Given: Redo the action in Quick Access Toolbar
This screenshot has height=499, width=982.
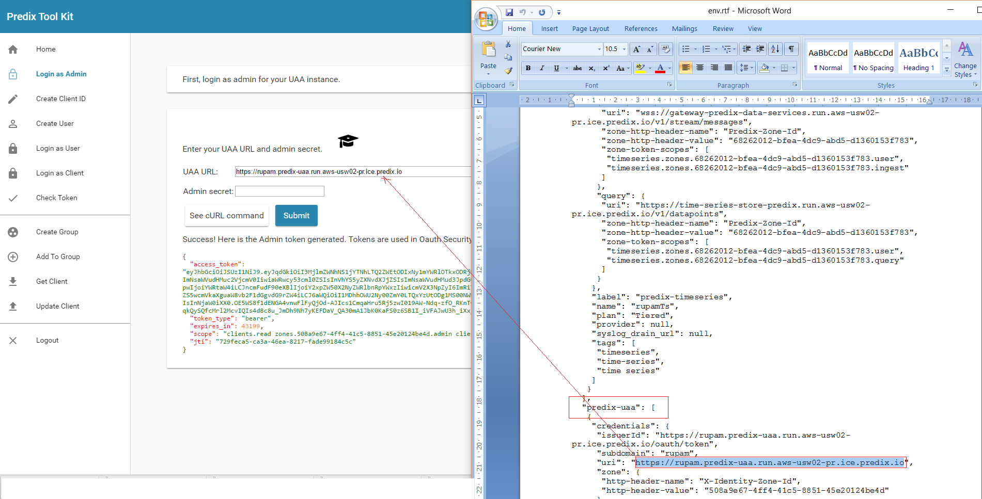Looking at the screenshot, I should point(542,12).
